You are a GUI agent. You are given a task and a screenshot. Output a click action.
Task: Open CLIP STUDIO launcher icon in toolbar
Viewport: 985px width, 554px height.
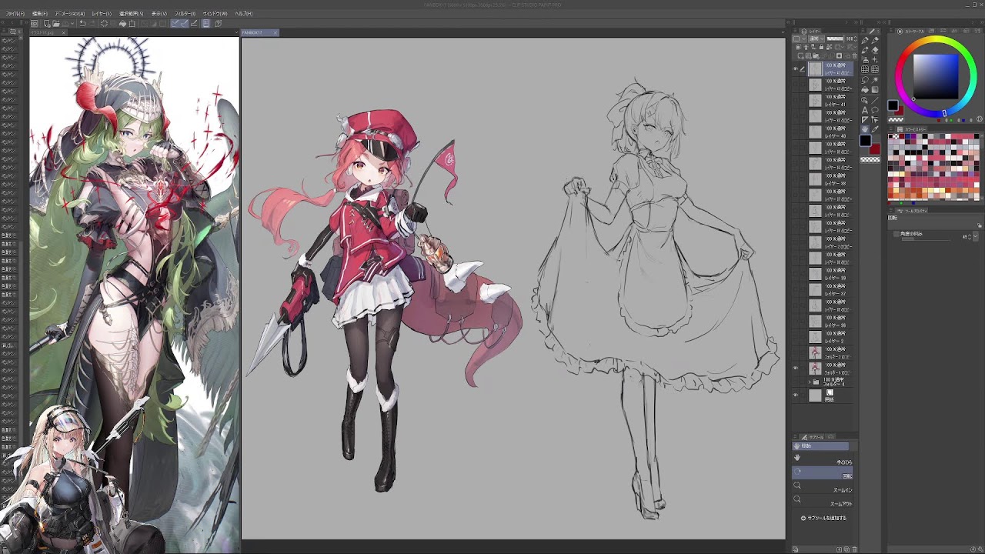tap(35, 23)
